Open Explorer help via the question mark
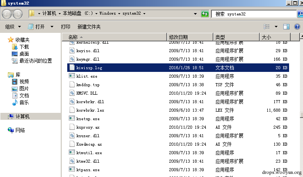Viewport: 303px width, 177px height. [297, 26]
